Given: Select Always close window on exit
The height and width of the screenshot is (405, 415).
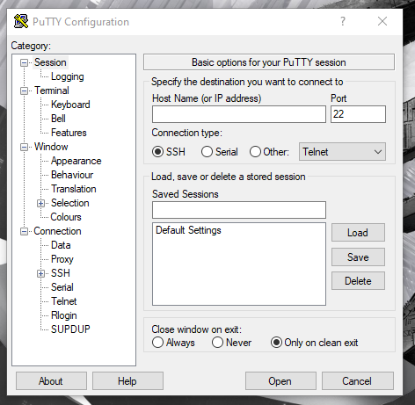Looking at the screenshot, I should 157,343.
